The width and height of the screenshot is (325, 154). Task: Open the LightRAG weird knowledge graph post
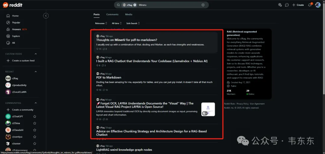click(x=124, y=150)
